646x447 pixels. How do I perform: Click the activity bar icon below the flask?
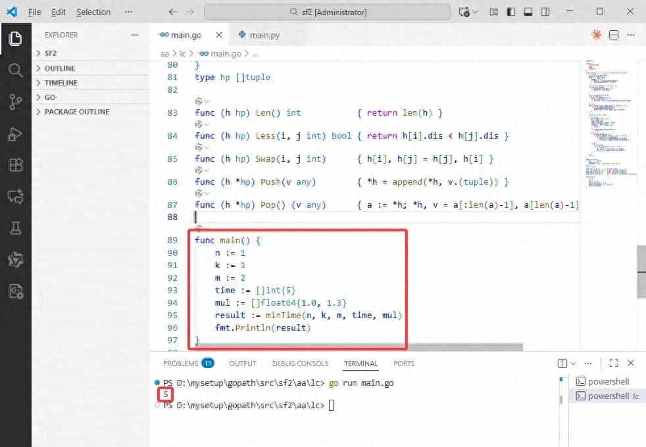click(15, 260)
